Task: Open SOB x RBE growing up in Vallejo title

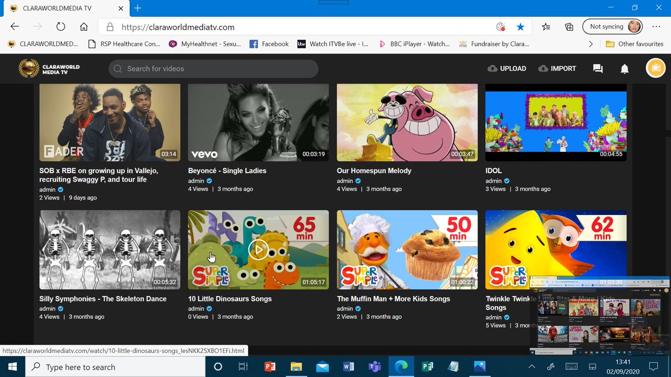Action: [98, 175]
